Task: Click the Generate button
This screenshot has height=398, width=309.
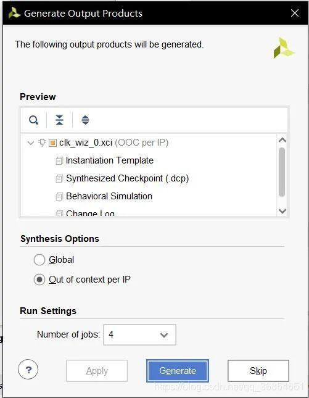Action: tap(178, 371)
